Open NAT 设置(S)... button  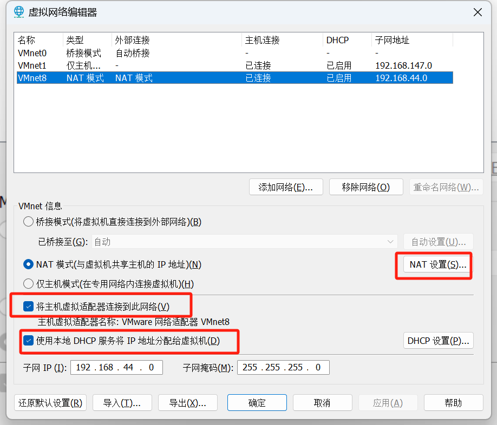438,264
